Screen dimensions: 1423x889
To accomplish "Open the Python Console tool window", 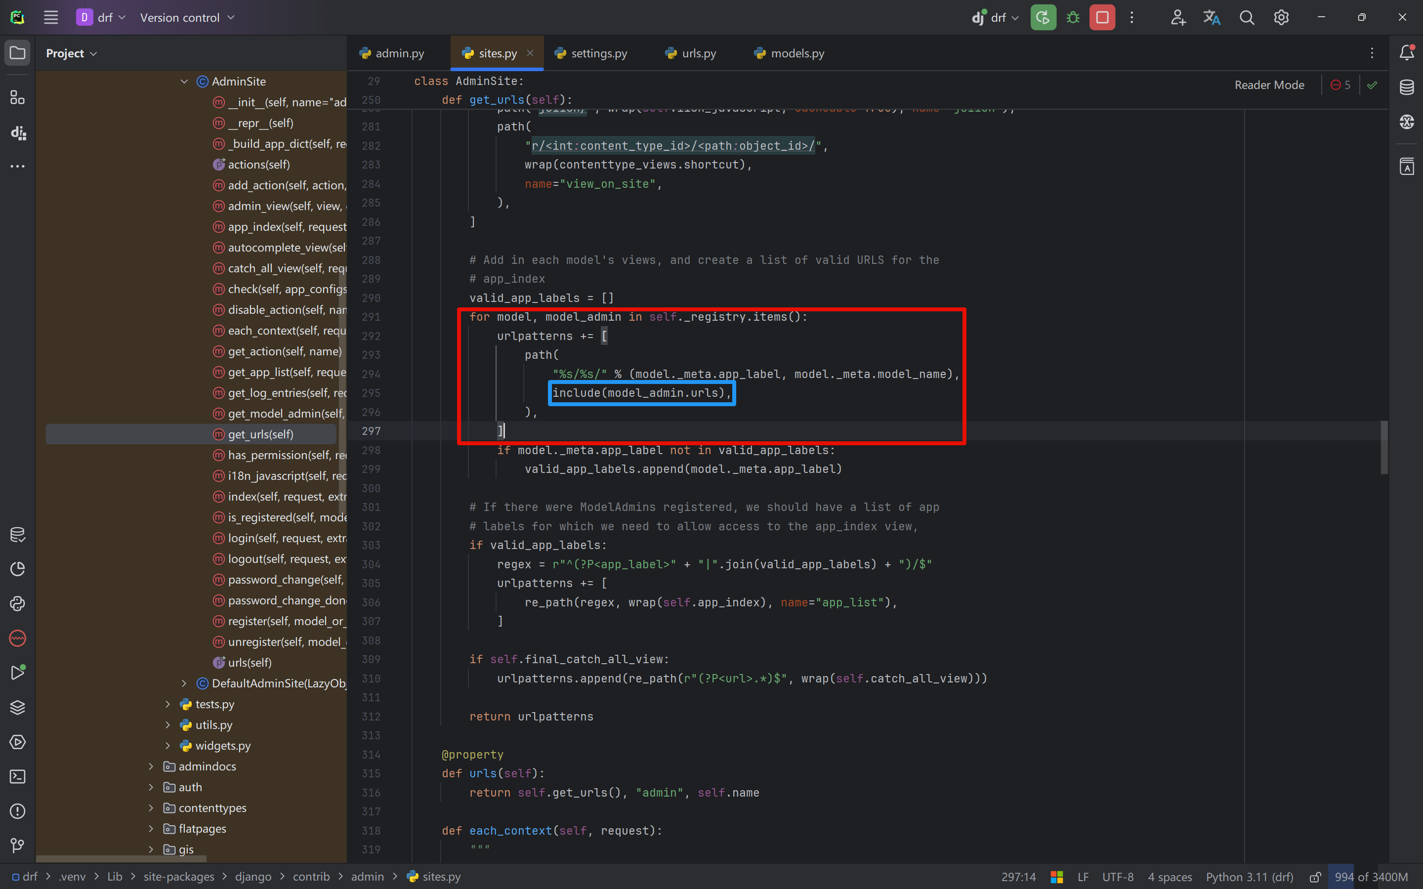I will click(18, 604).
